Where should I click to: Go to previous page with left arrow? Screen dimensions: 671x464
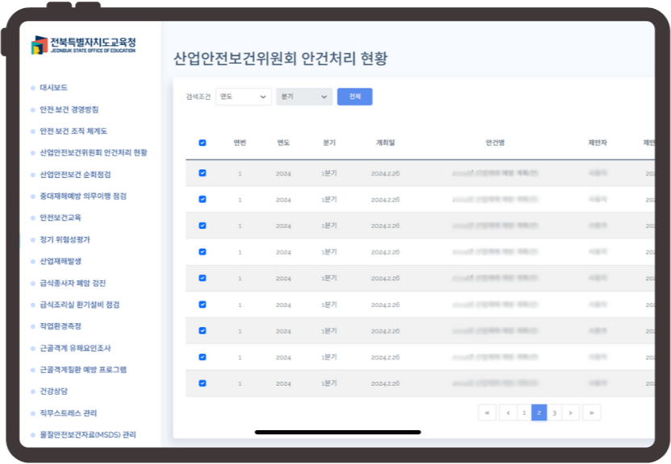508,412
